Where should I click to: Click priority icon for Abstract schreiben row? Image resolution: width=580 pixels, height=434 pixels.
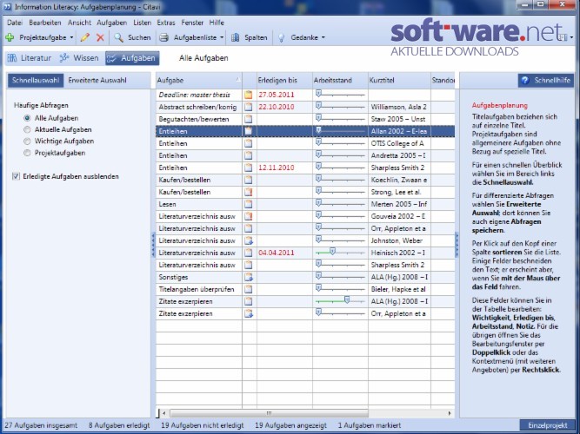click(249, 107)
